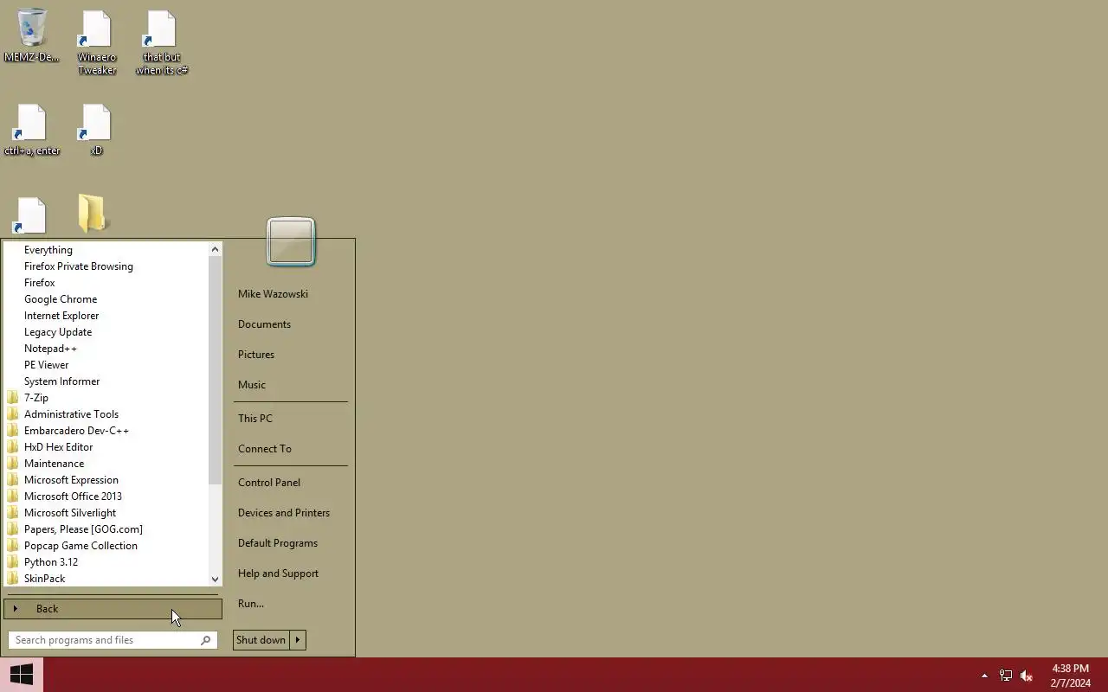Expand the Python 3.12 folder

click(106, 562)
